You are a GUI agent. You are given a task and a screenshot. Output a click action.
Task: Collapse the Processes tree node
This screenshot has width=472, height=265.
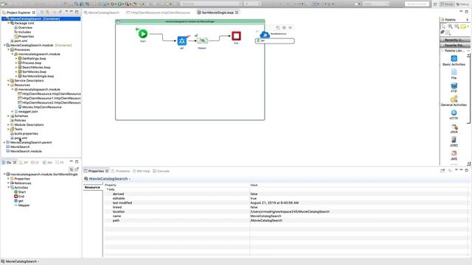click(x=8, y=49)
